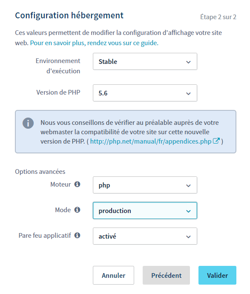Screen dimensions: 250x294
Task: Open the 'Pour en savoir plus' guide link
Action: [94, 43]
